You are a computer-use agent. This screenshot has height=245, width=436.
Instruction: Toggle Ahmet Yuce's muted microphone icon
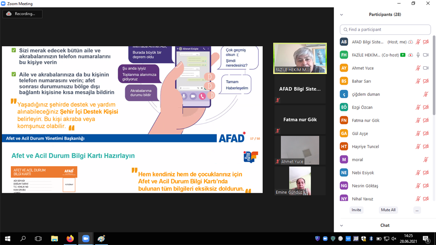[x=418, y=68]
